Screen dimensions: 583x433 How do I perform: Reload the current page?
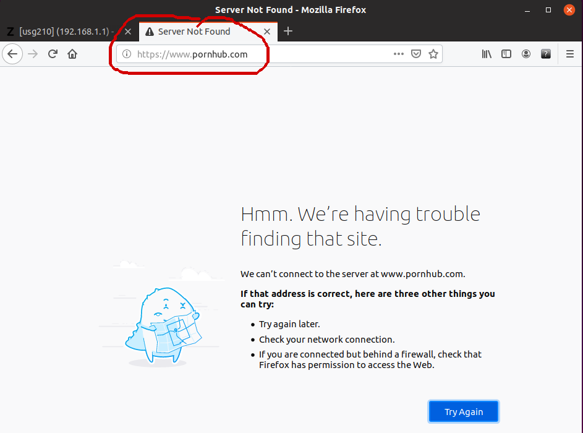pos(53,54)
